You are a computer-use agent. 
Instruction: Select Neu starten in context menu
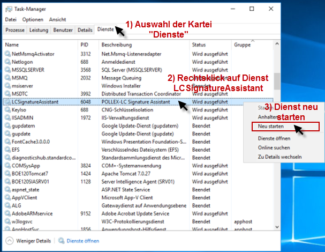click(x=270, y=127)
